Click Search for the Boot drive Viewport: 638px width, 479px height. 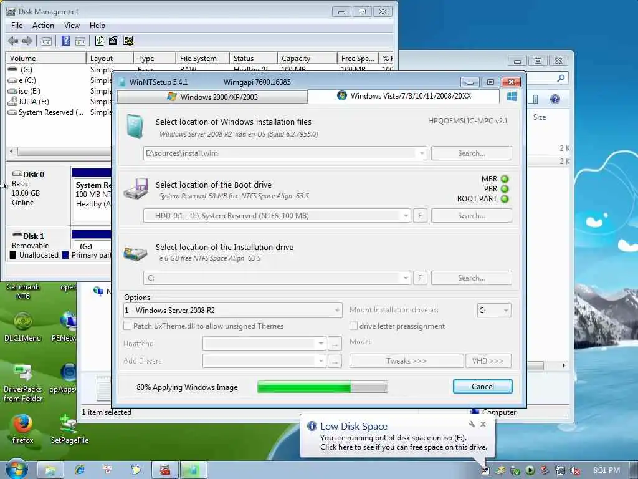(472, 216)
